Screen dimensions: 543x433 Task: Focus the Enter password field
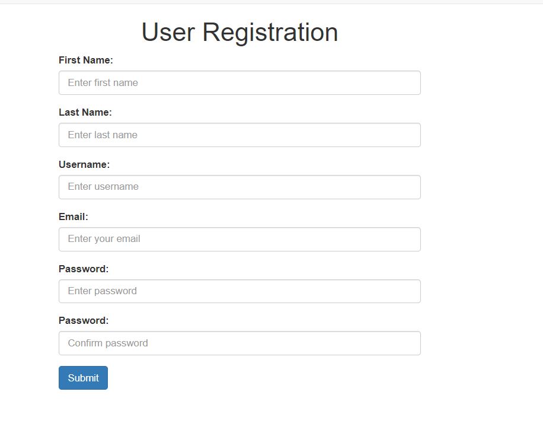239,291
